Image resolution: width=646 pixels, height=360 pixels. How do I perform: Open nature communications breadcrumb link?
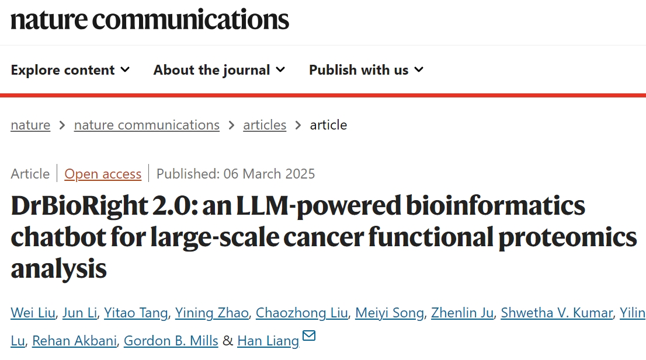click(147, 125)
